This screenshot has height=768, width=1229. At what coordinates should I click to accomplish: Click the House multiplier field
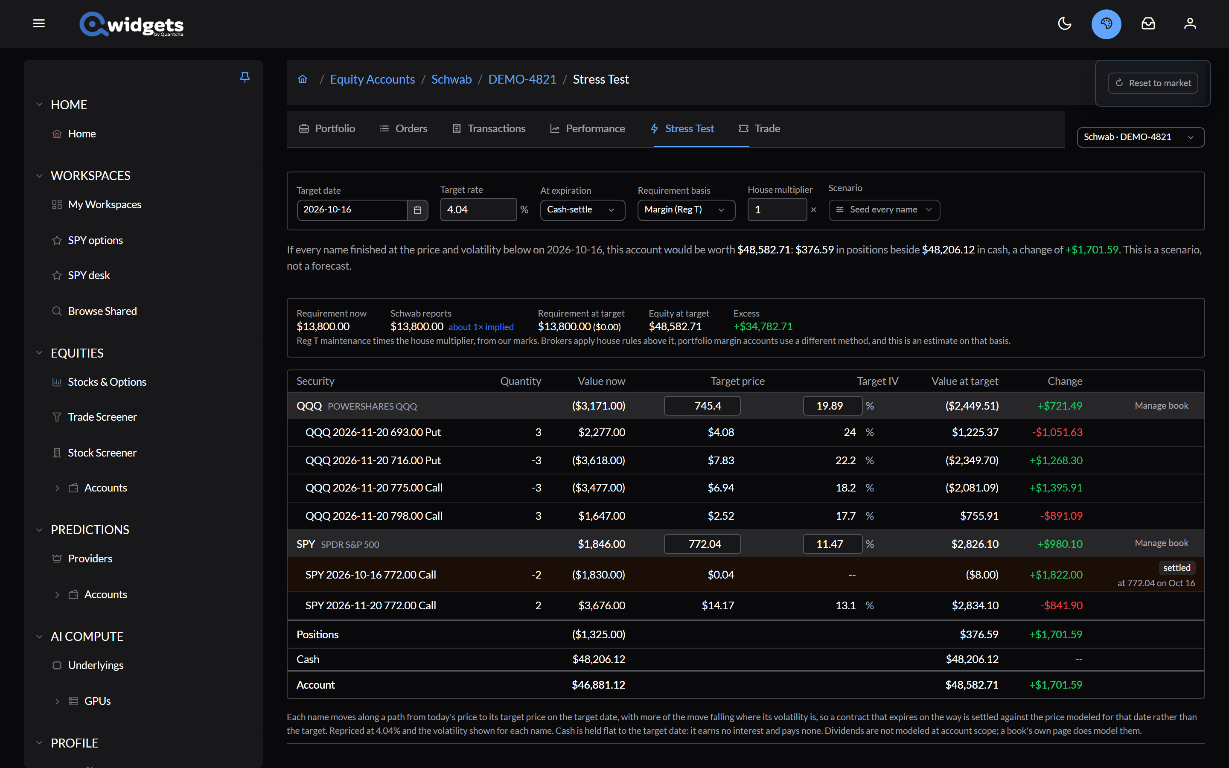coord(777,210)
